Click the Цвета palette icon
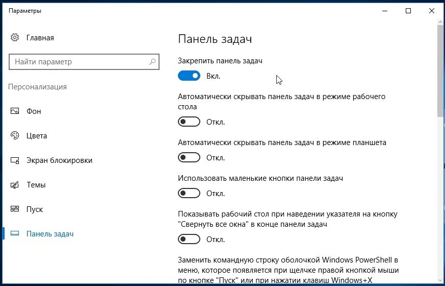Viewport: 445px width, 286px height. tap(15, 136)
